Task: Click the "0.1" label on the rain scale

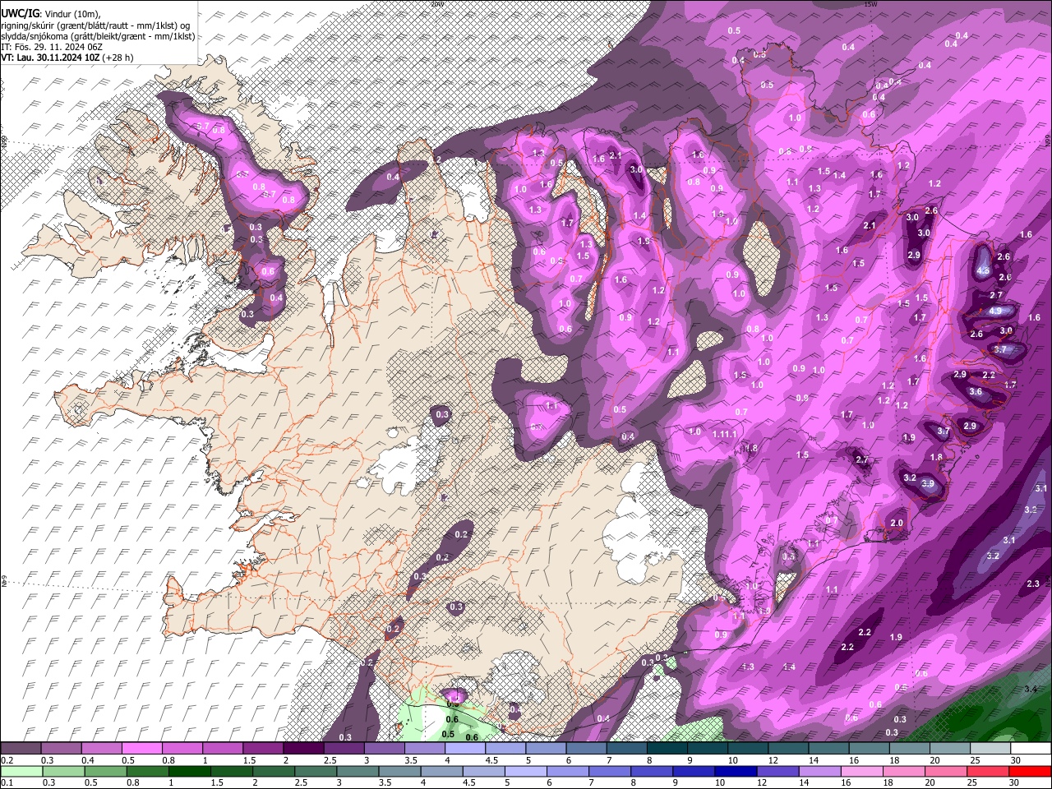Action: tap(6, 782)
